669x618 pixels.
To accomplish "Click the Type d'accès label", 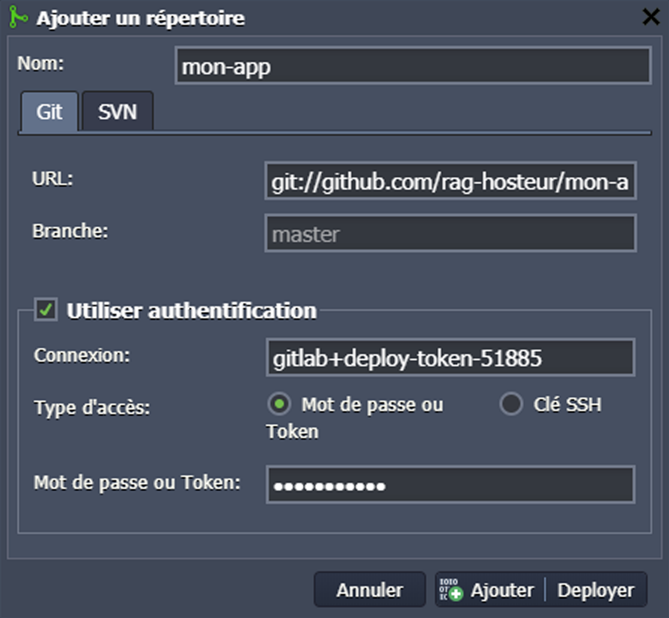I will pyautogui.click(x=92, y=407).
